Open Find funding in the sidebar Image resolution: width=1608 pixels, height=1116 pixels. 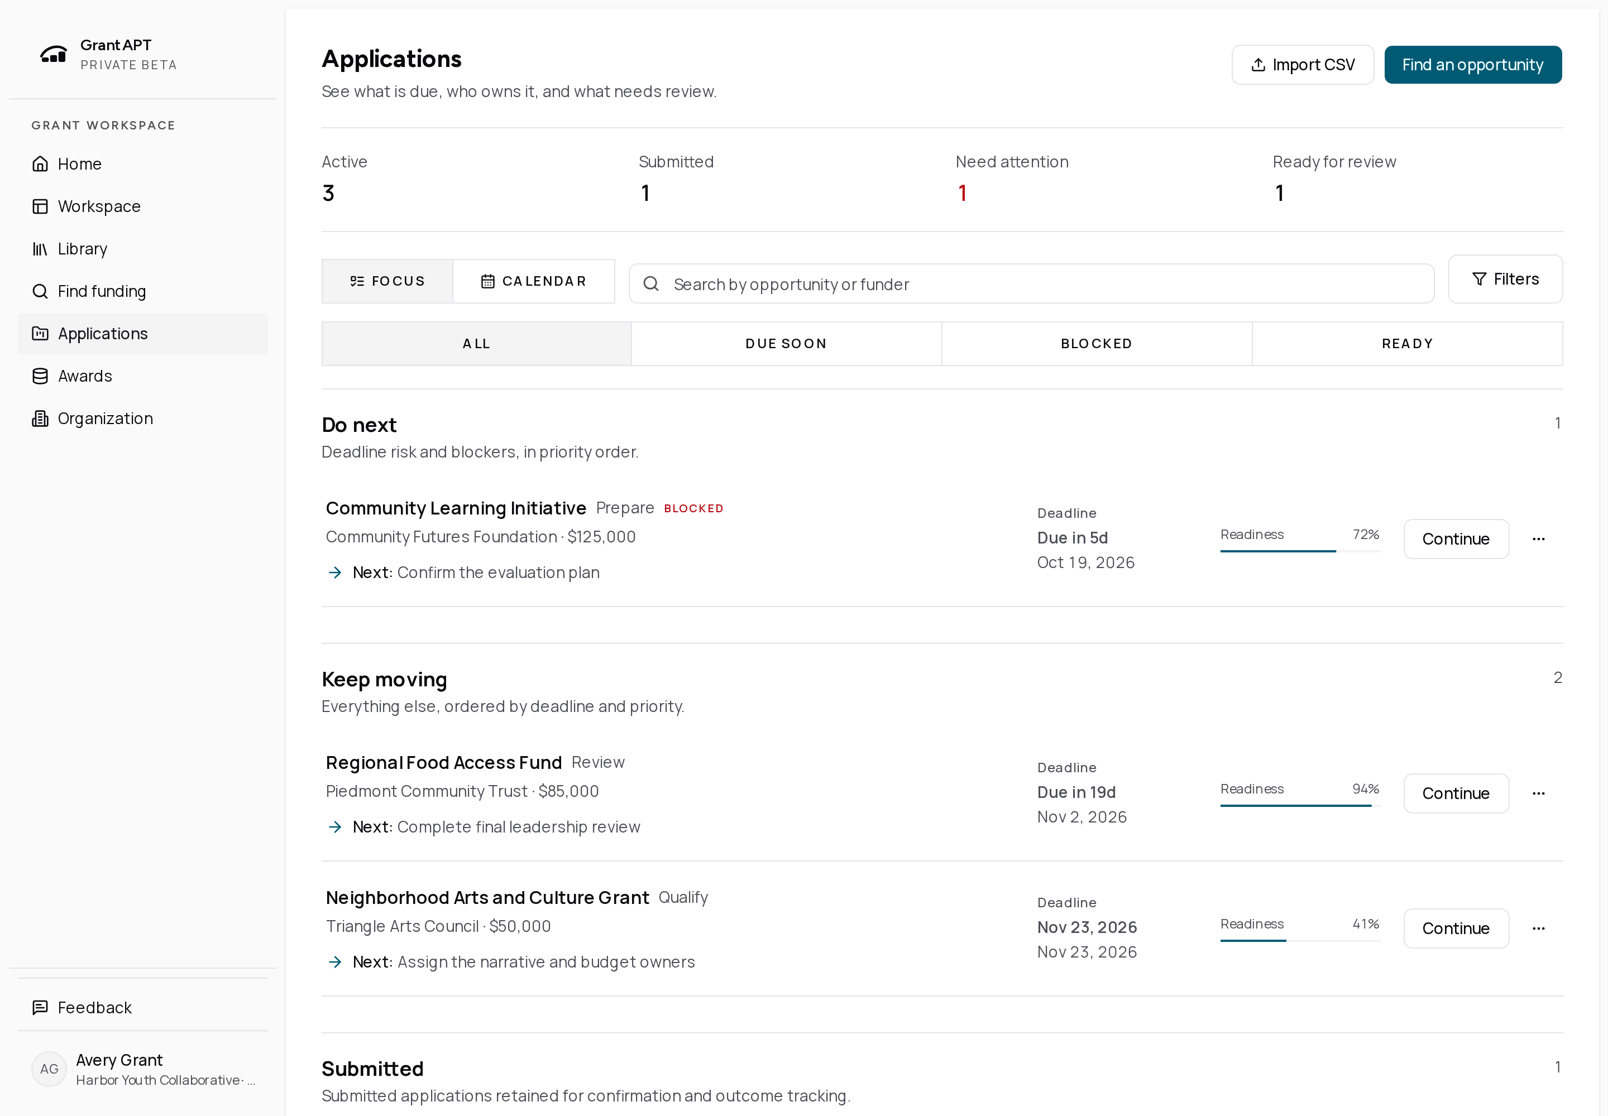143,291
